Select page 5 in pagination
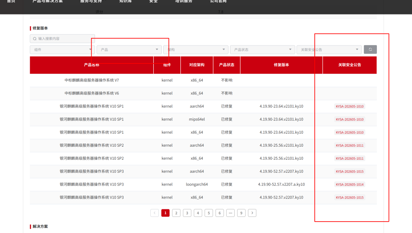The image size is (412, 233). tap(209, 213)
